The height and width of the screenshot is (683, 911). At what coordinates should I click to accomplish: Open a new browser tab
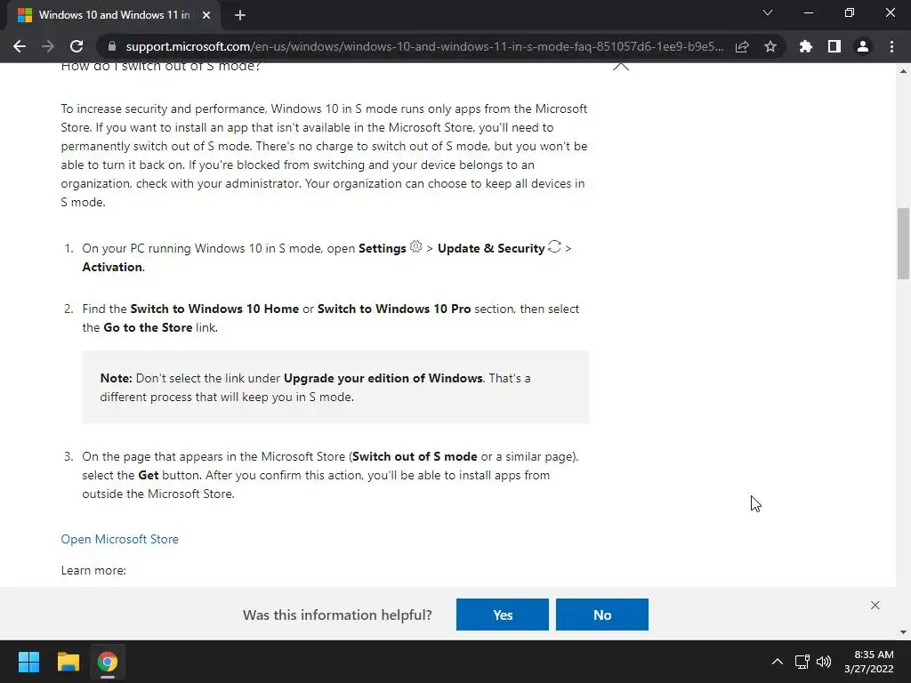[x=240, y=15]
